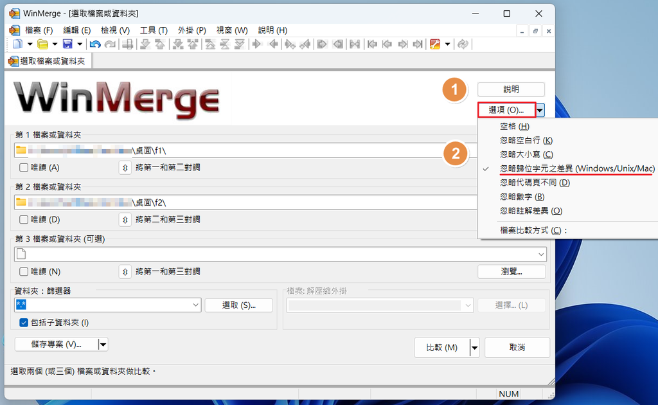The width and height of the screenshot is (658, 405).
Task: Open the 外掛 (P) menu
Action: pos(191,30)
